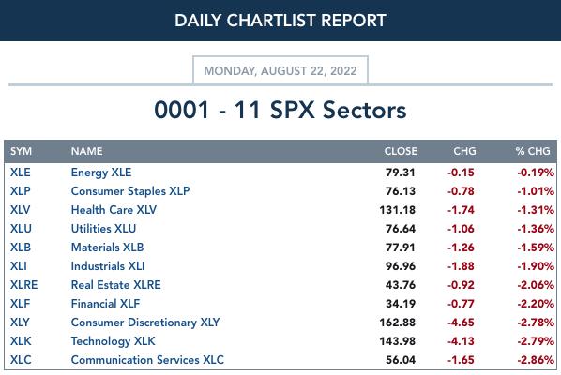Open Communication Services XLC link

pos(147,360)
